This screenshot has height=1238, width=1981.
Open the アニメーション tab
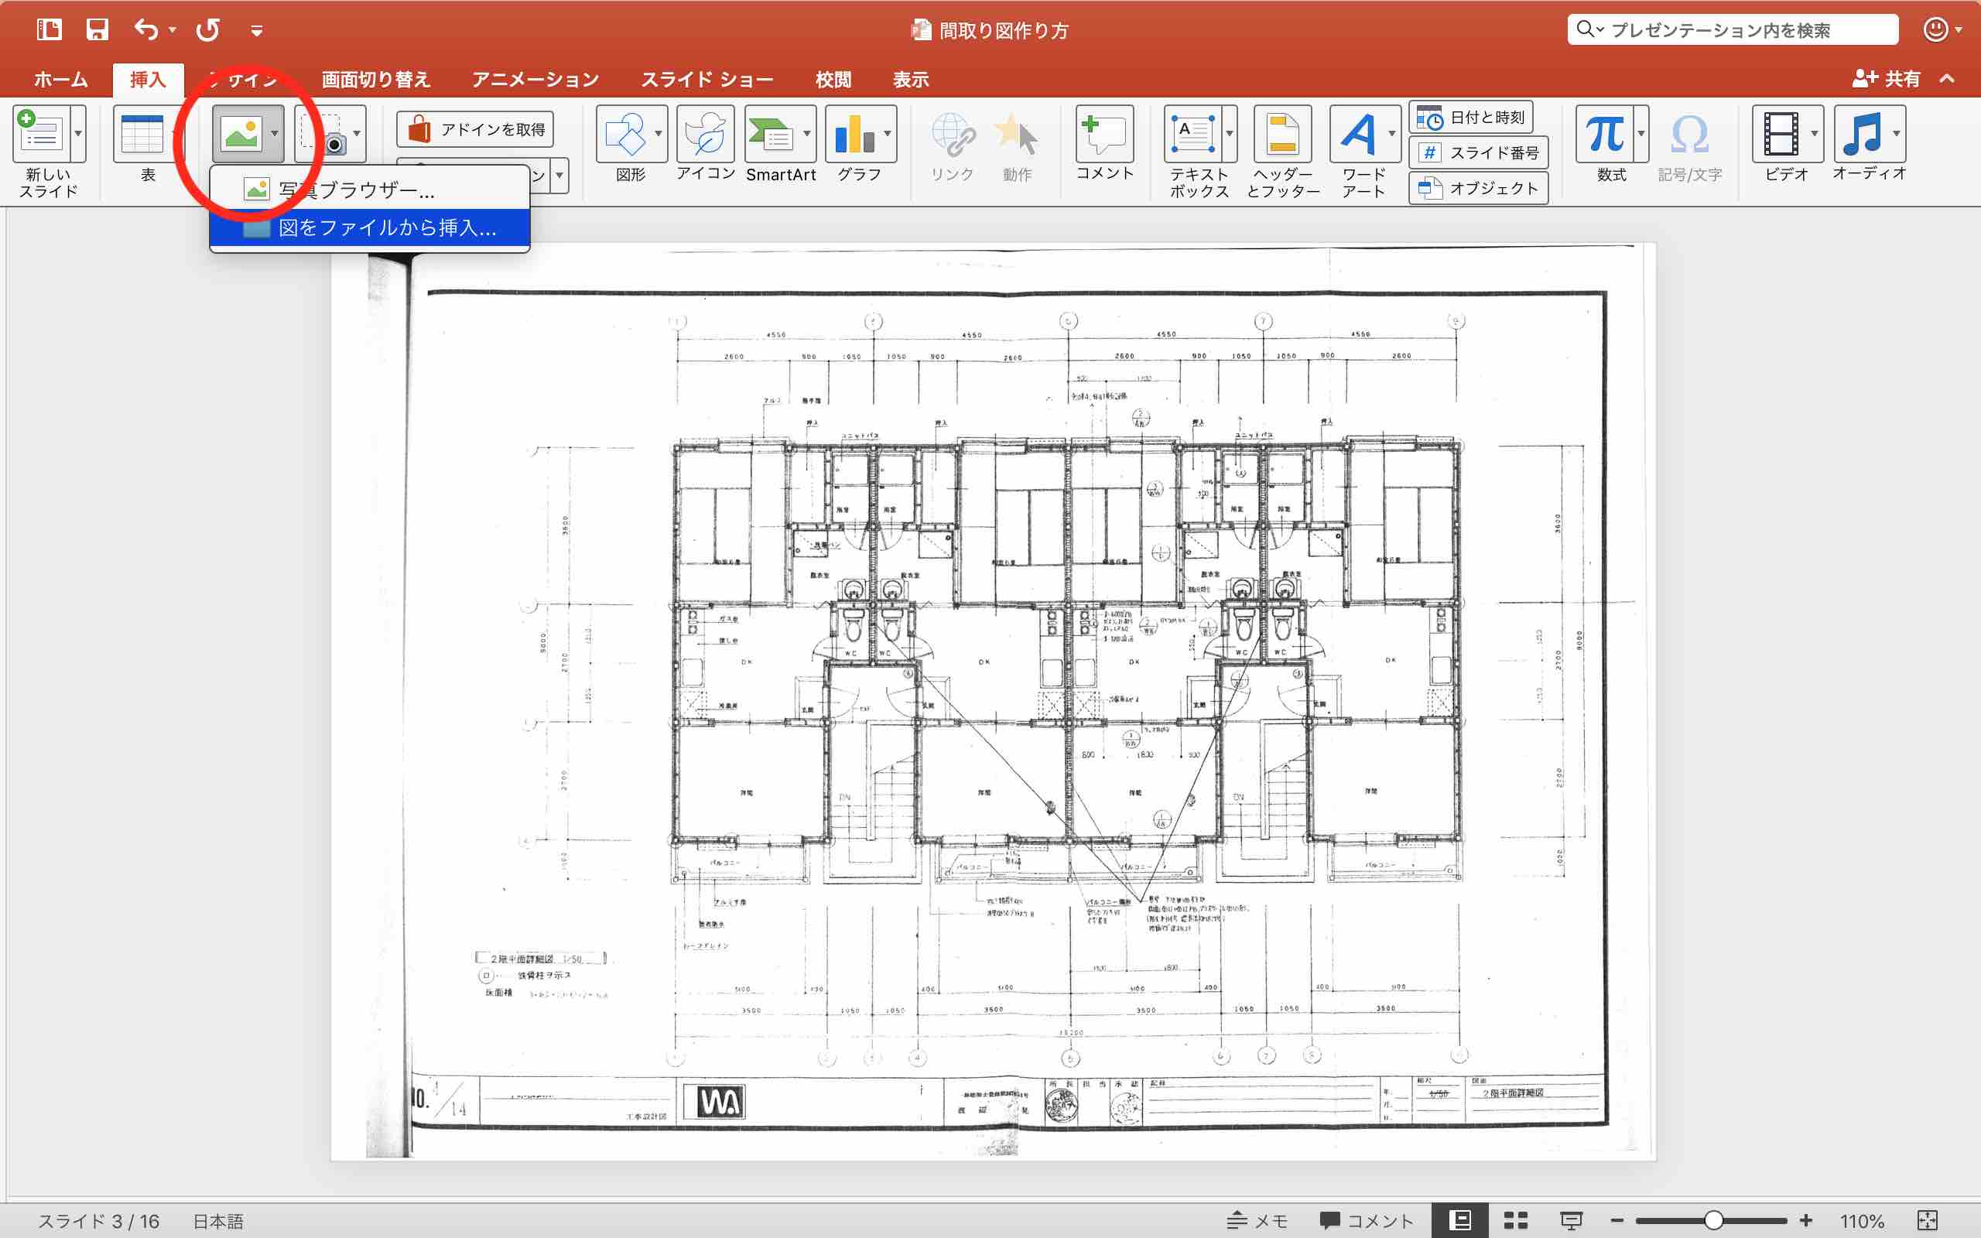point(535,80)
